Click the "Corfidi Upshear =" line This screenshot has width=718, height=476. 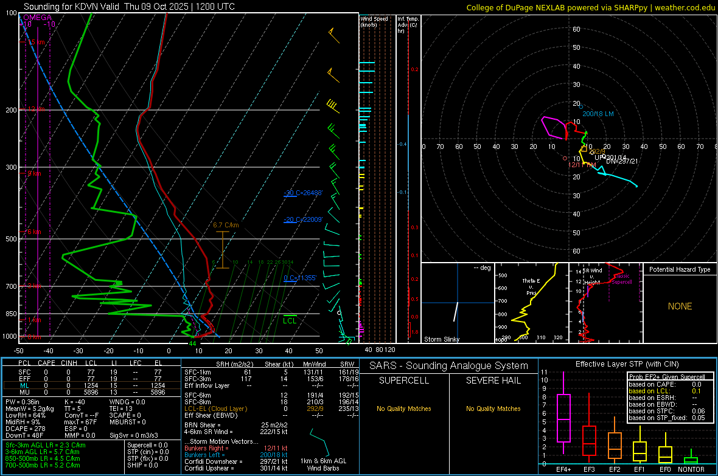(x=236, y=468)
